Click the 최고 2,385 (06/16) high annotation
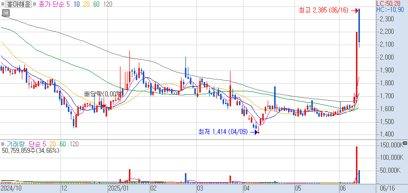The image size is (408, 193). click(324, 10)
